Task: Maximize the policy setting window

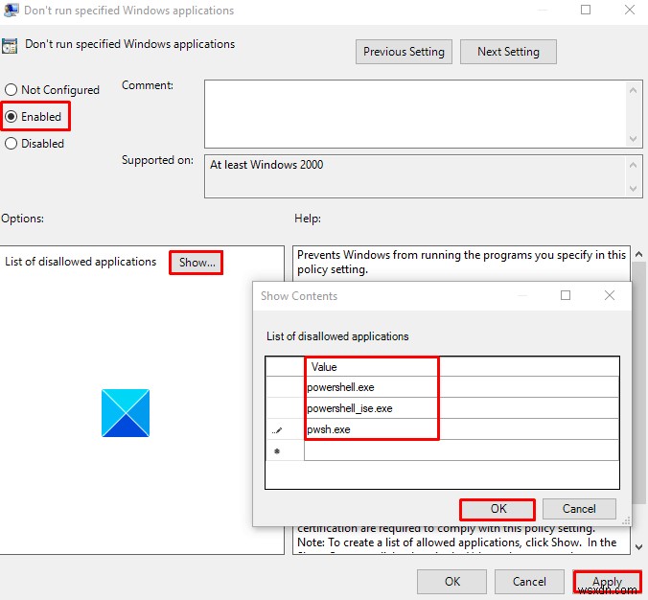Action: click(586, 10)
